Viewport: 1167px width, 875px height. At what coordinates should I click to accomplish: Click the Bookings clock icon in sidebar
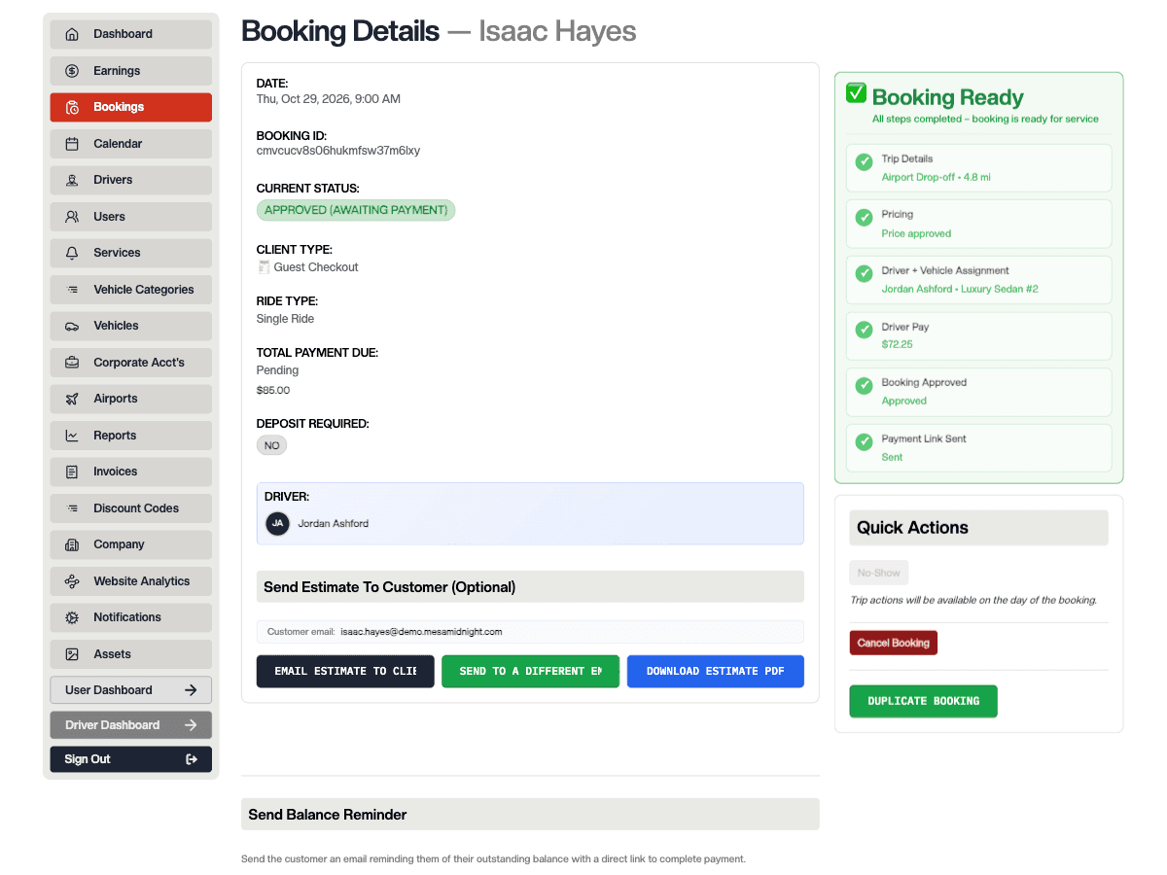pyautogui.click(x=72, y=107)
